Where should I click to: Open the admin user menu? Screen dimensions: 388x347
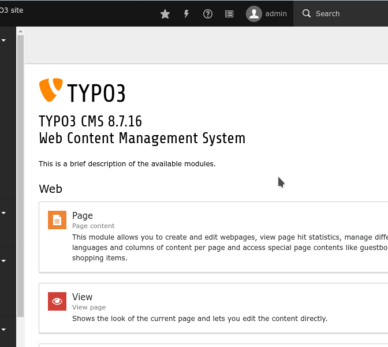(x=267, y=14)
